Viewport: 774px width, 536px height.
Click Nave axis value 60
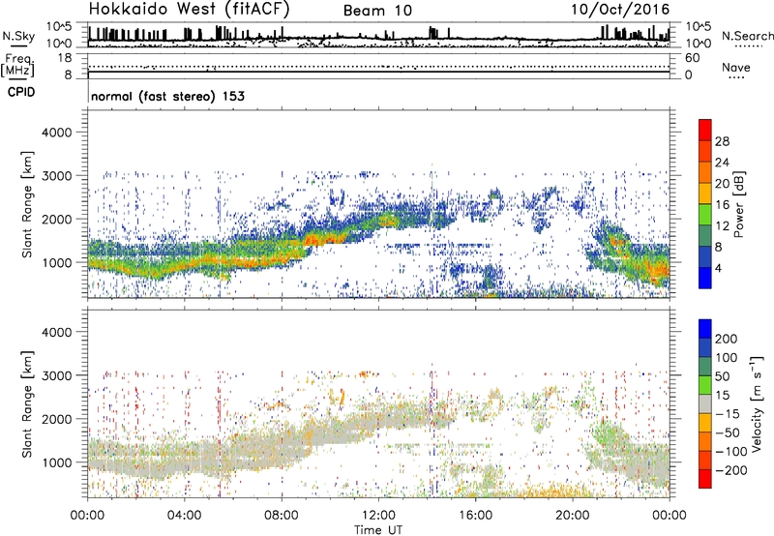click(x=692, y=58)
